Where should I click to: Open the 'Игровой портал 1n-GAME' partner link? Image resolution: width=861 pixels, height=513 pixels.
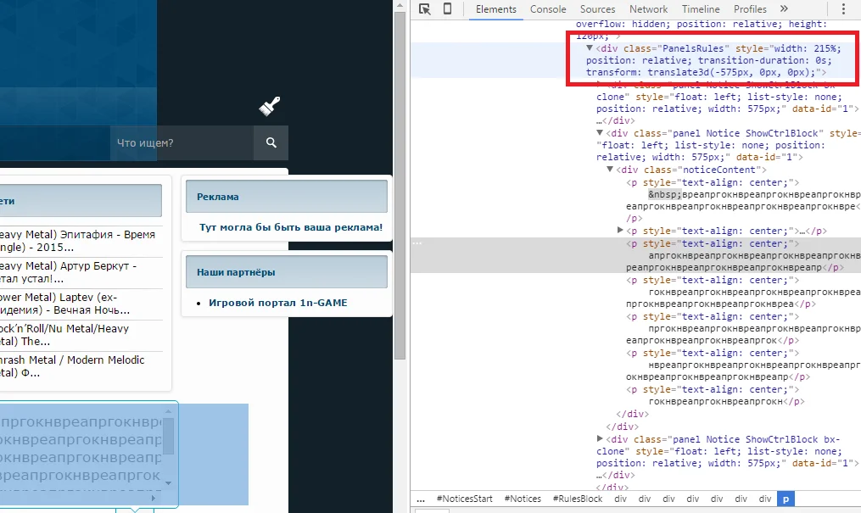click(278, 303)
